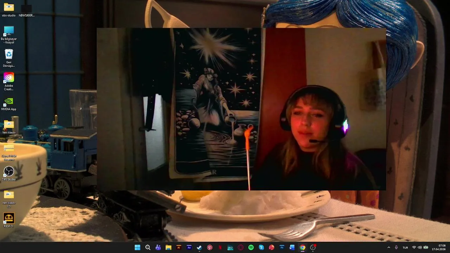The image size is (450, 253).
Task: Launch R.E.P.O. game shortcut
Action: coord(9,221)
